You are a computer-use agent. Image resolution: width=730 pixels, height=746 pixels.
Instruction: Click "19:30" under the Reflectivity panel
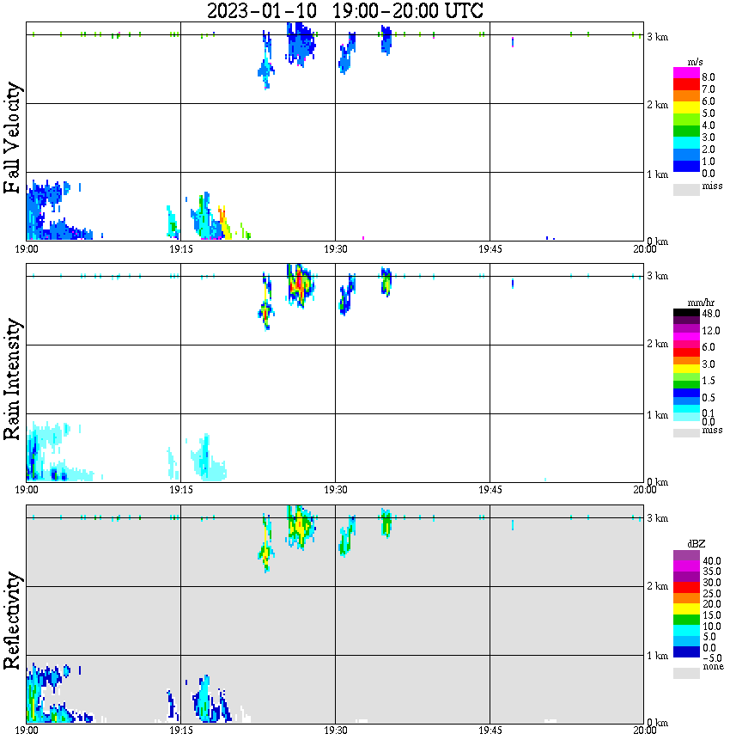(336, 731)
